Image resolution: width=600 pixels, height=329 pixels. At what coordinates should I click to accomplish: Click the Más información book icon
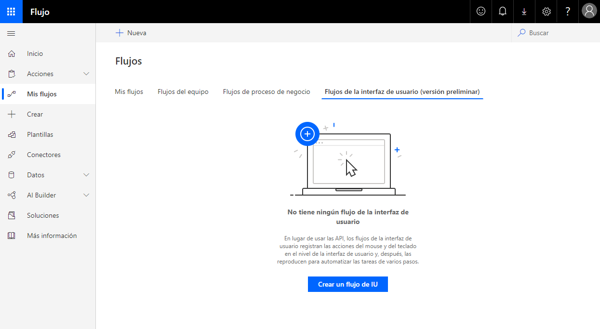pos(12,236)
